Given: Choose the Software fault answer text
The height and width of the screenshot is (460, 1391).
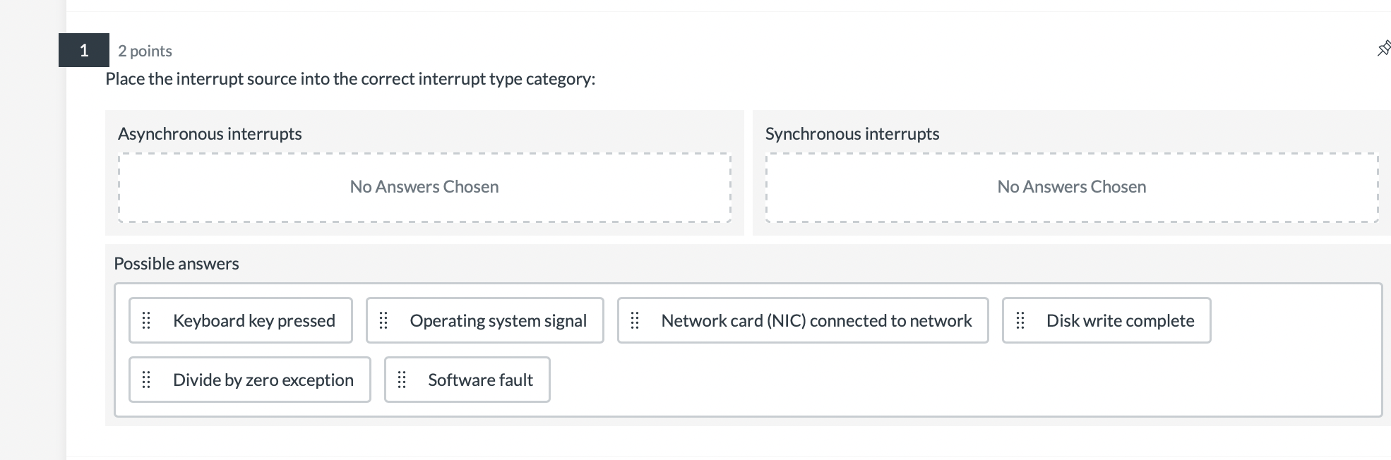Looking at the screenshot, I should coord(480,380).
